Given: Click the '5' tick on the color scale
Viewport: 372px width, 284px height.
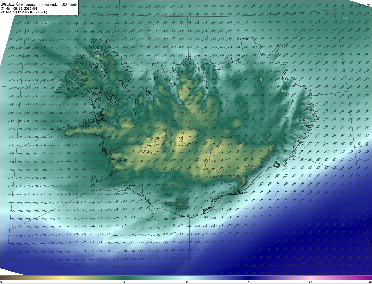Looking at the screenshot, I should tap(124, 282).
